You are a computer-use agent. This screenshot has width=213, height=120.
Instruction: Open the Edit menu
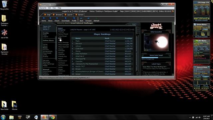(49, 8)
